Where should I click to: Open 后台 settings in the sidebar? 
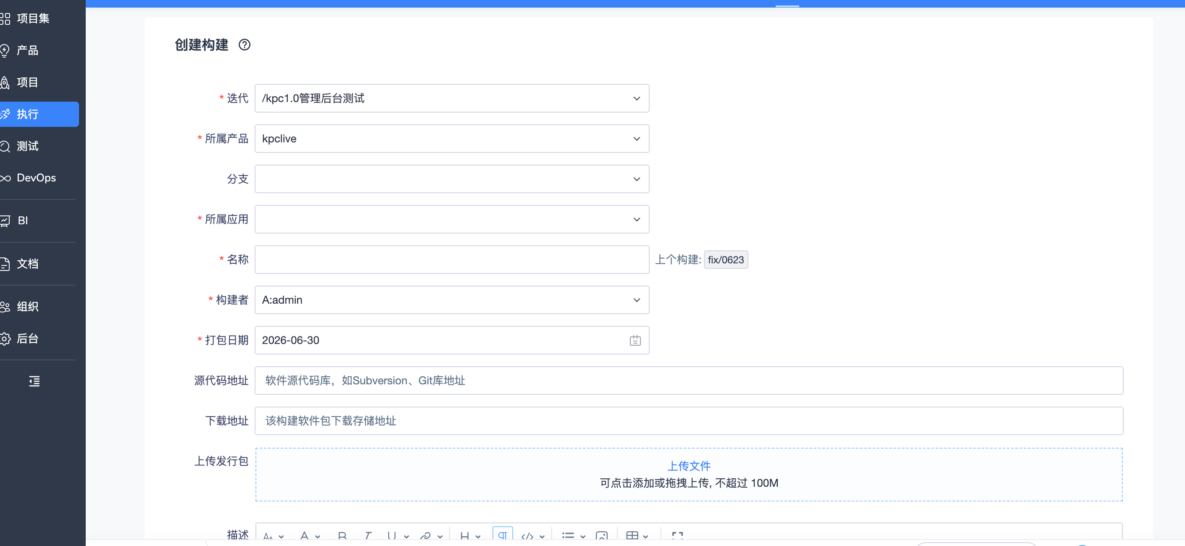click(x=28, y=339)
